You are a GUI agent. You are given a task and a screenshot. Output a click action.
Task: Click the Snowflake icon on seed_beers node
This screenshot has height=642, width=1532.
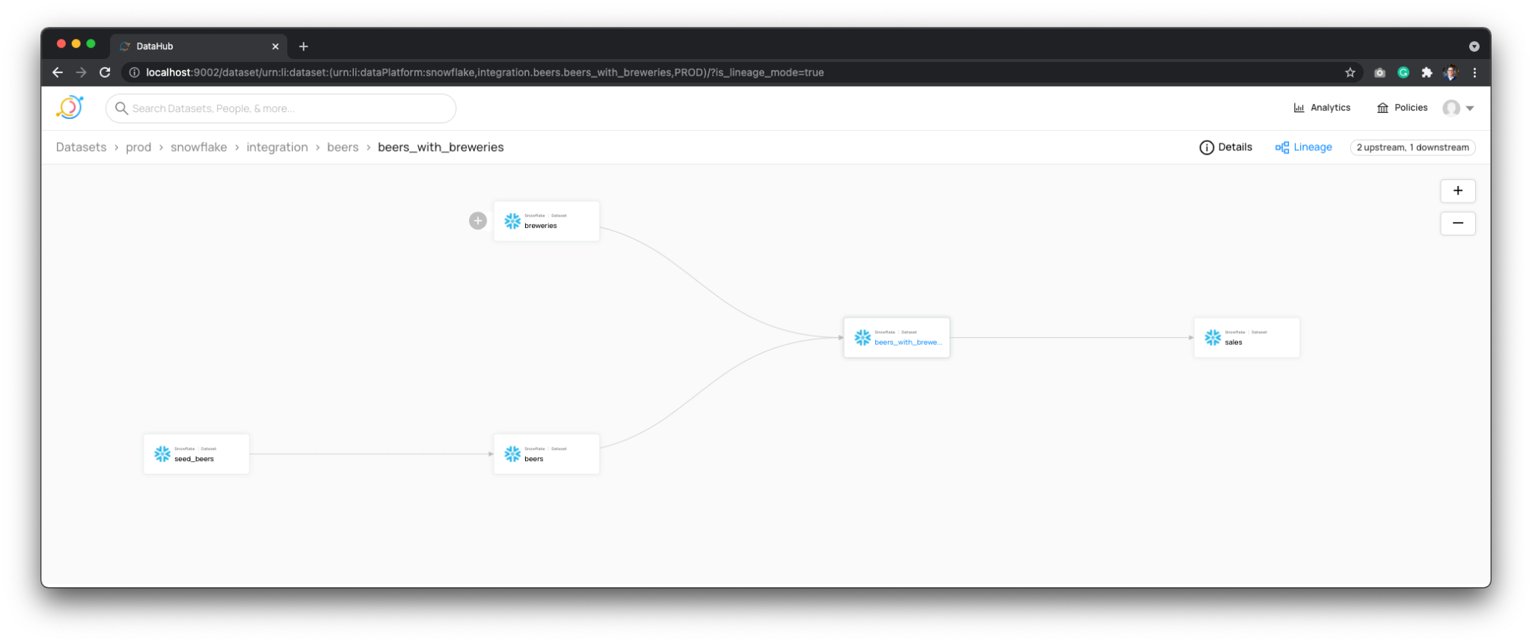162,454
